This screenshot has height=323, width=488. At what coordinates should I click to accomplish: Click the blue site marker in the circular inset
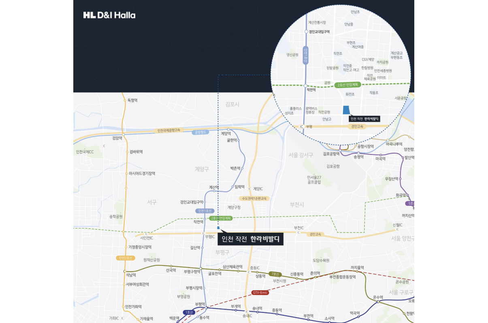click(x=347, y=110)
